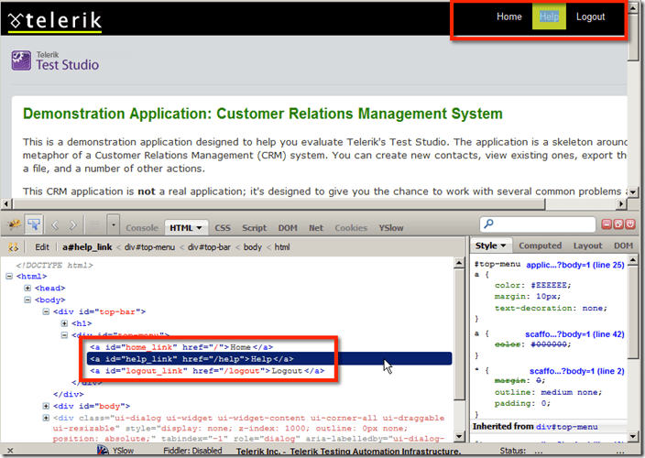Expand the head element node
The height and width of the screenshot is (458, 645).
pyautogui.click(x=28, y=288)
